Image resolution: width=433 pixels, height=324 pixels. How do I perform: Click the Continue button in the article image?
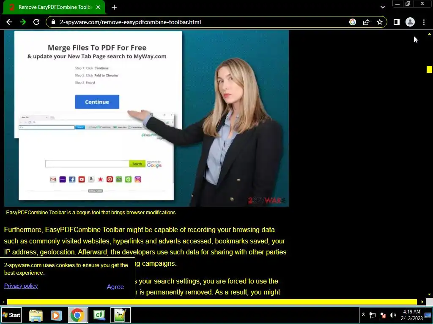coord(97,102)
